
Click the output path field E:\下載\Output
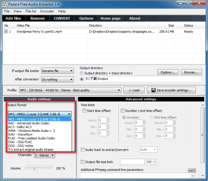[x=143, y=79]
